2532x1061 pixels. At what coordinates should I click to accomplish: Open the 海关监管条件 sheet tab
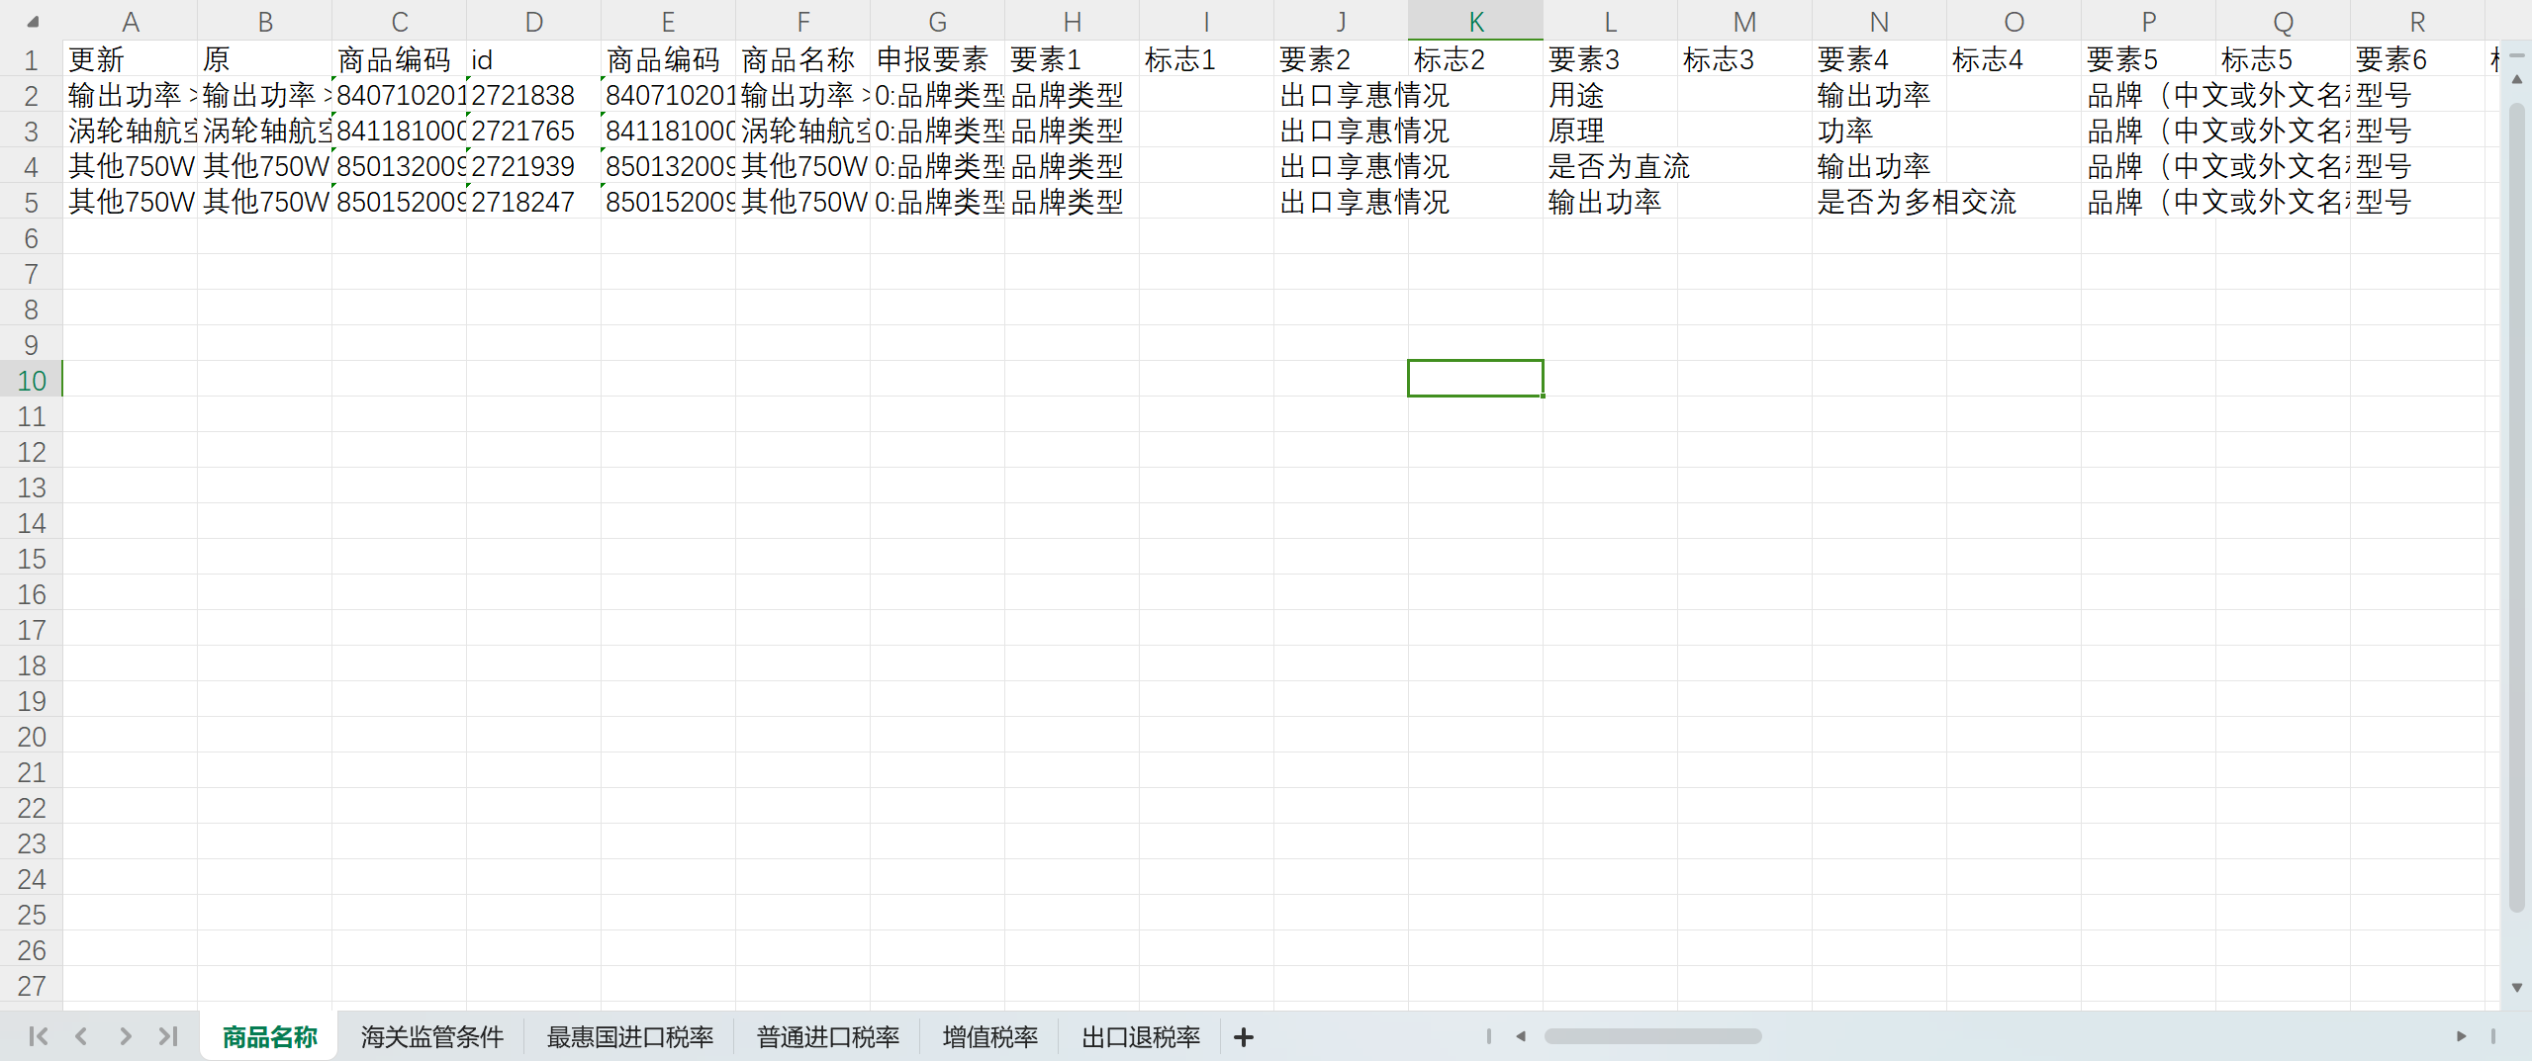pyautogui.click(x=431, y=1037)
